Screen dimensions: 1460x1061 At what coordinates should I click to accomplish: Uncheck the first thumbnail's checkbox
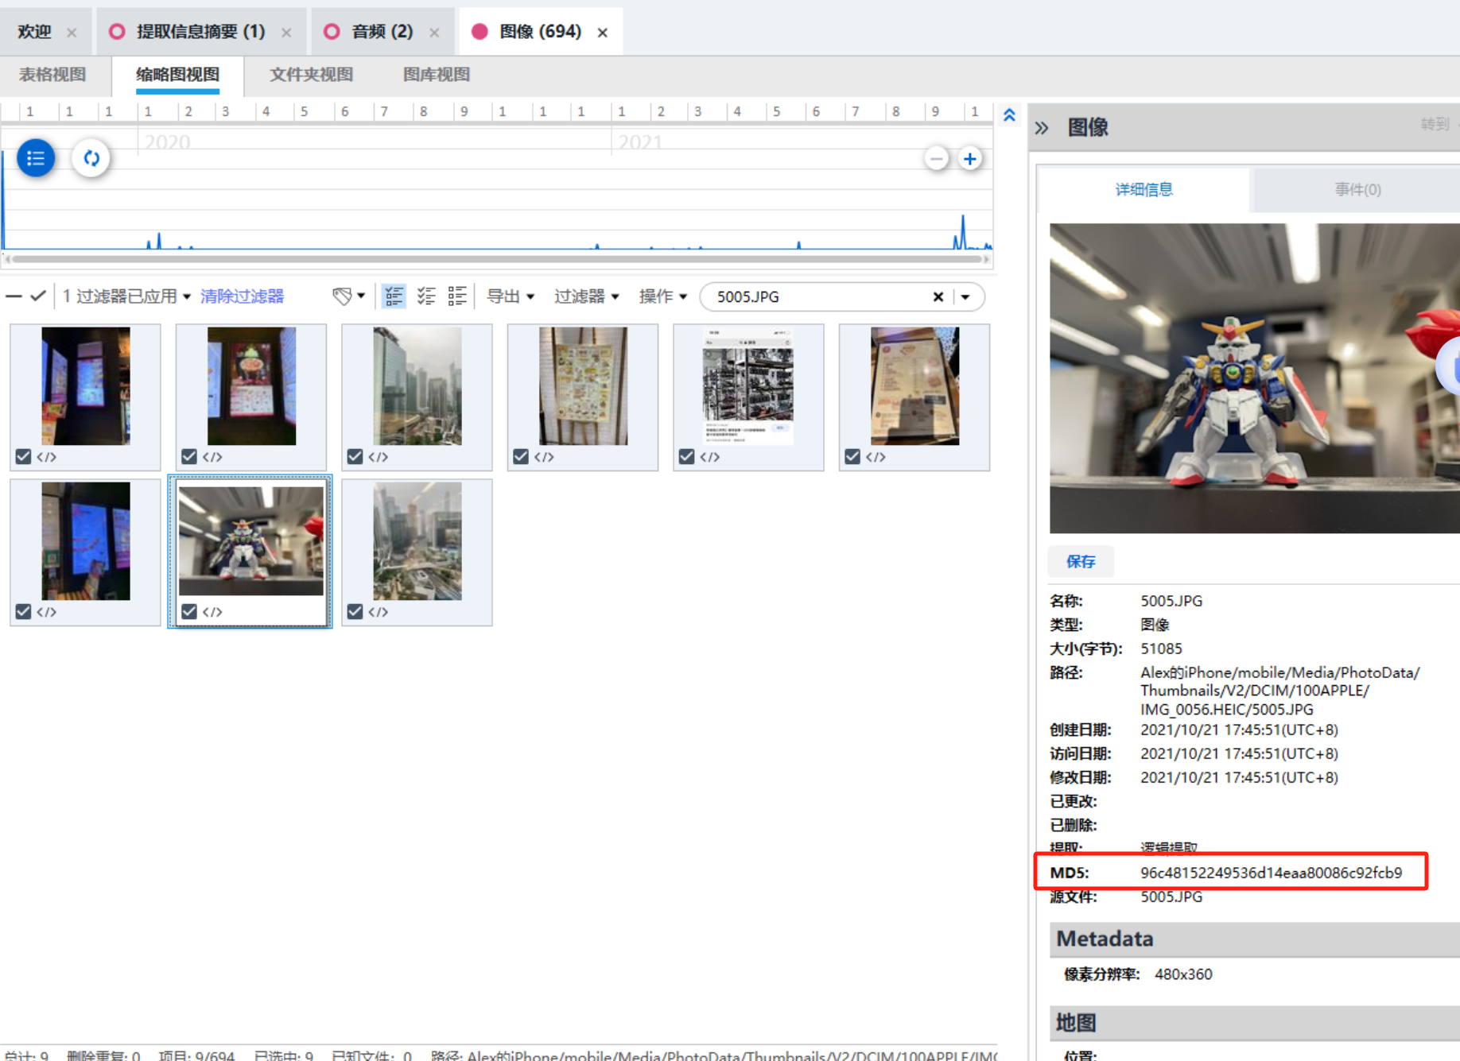pos(23,456)
